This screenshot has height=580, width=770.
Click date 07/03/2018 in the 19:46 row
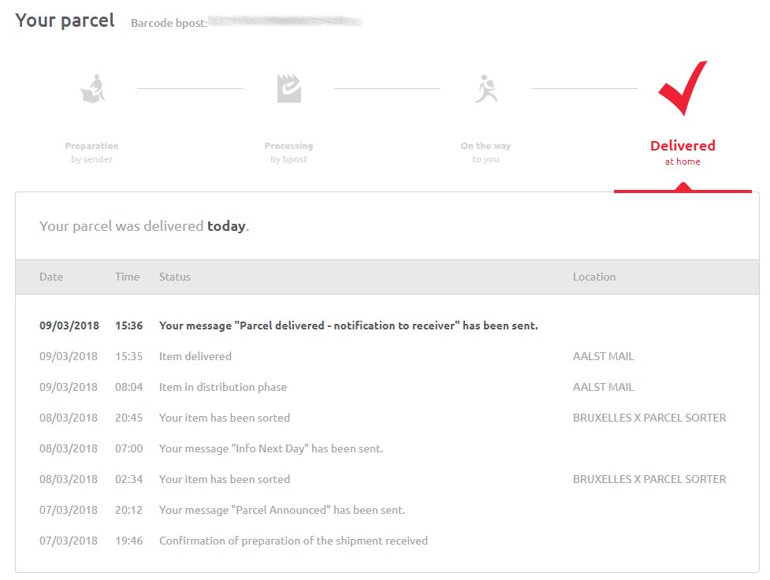(x=69, y=541)
